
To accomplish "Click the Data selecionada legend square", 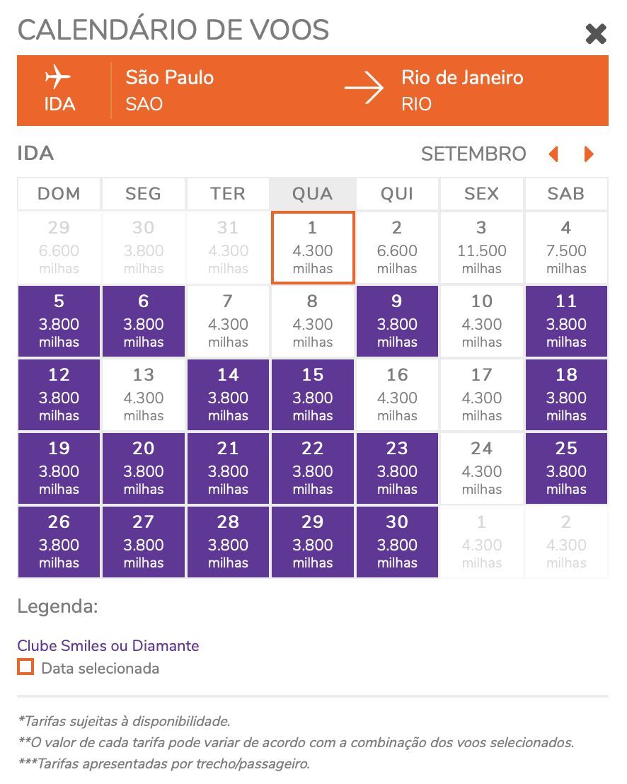I will pyautogui.click(x=25, y=667).
